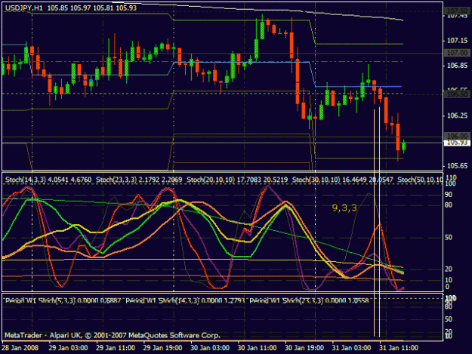Image resolution: width=472 pixels, height=354 pixels.
Task: Click the cut-off Stoch(50,10,10 indicator label
Action: tap(420, 180)
